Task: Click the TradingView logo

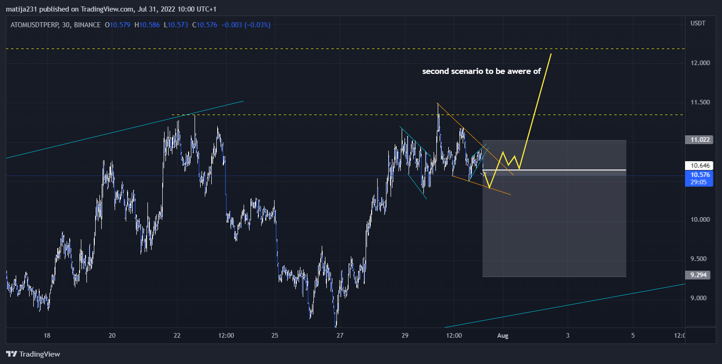Action: 33,354
